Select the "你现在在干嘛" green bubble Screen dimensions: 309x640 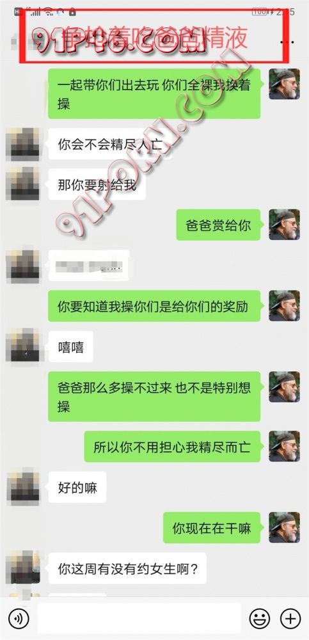[212, 527]
